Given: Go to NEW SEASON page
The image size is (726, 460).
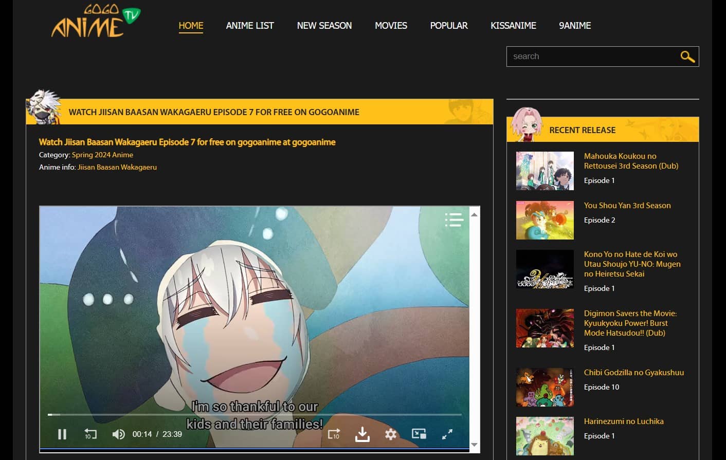Looking at the screenshot, I should tap(324, 26).
